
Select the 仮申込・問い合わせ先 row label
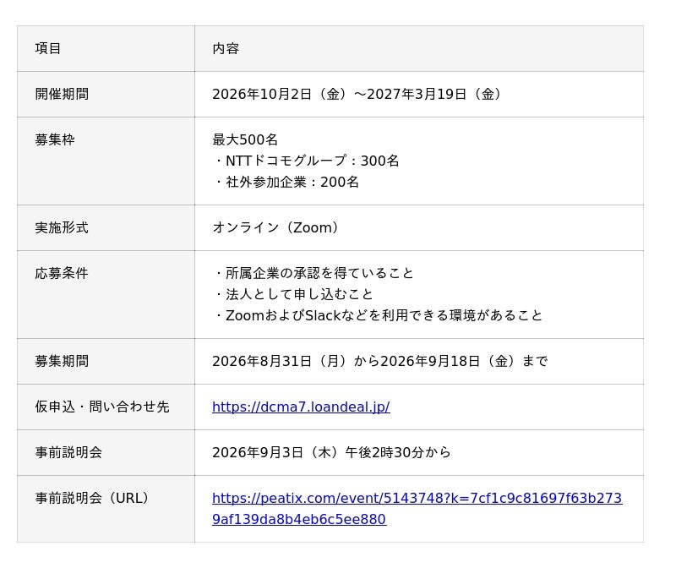pos(102,407)
